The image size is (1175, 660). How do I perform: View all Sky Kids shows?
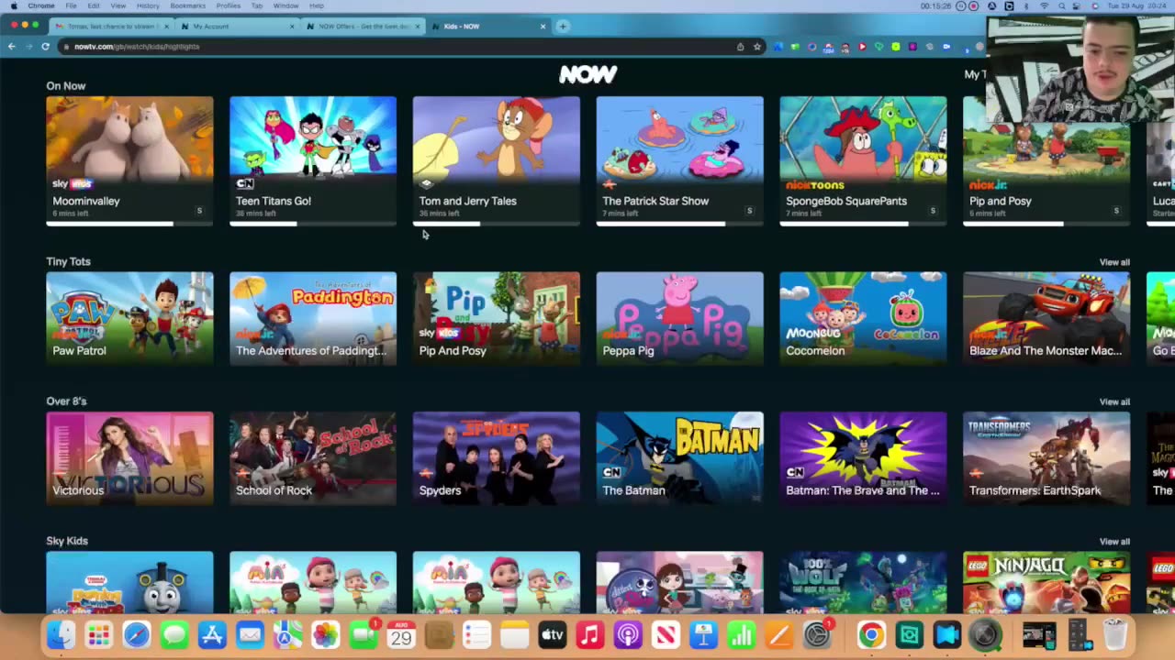coord(1114,542)
